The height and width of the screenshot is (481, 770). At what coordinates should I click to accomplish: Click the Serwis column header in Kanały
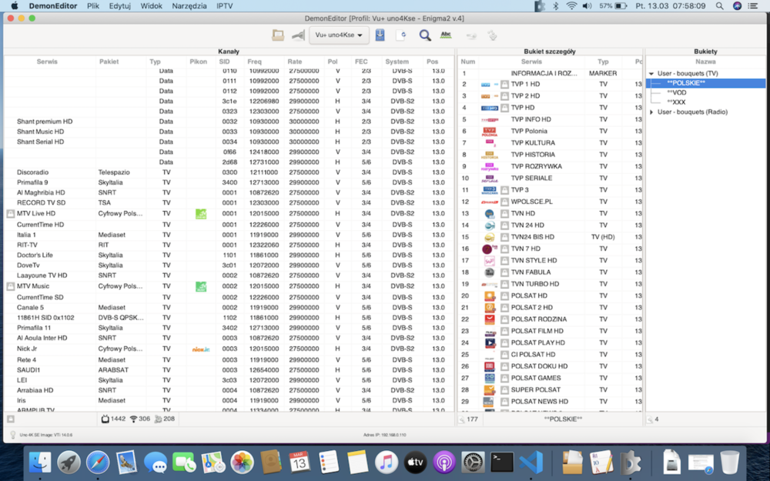pyautogui.click(x=47, y=62)
